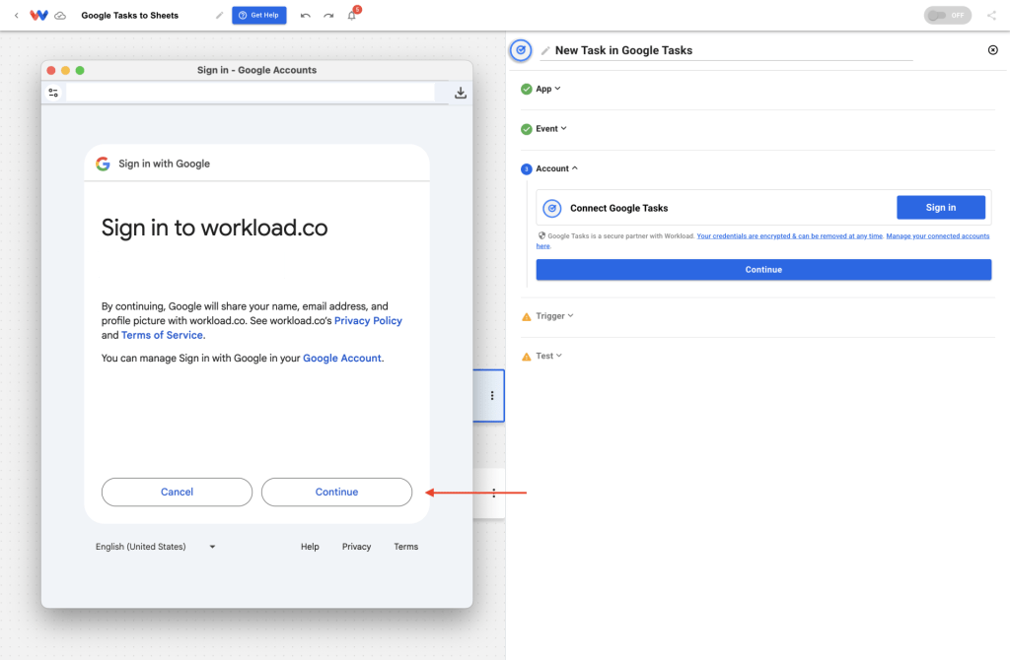Close the New Task in Google Tasks panel

click(x=992, y=50)
